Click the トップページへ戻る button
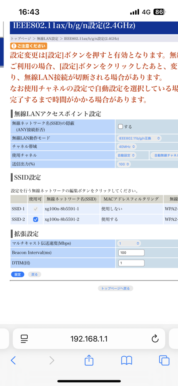The image size is (178, 386). (x=116, y=288)
